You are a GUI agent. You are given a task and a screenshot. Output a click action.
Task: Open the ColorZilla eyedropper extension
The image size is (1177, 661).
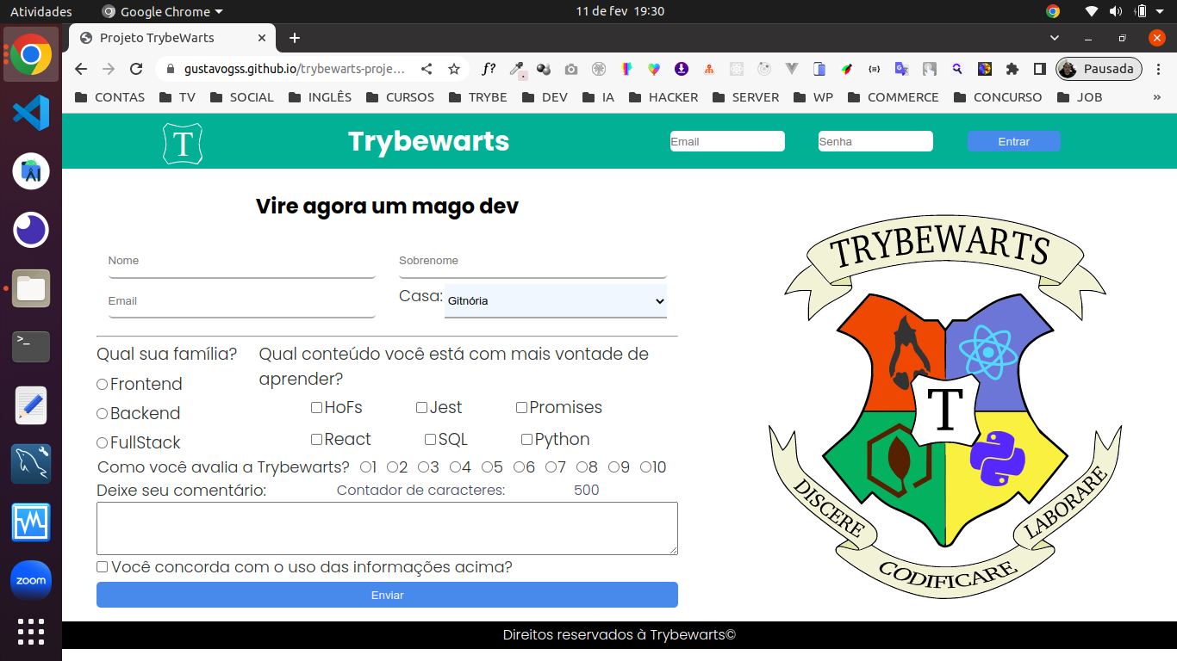pyautogui.click(x=517, y=68)
